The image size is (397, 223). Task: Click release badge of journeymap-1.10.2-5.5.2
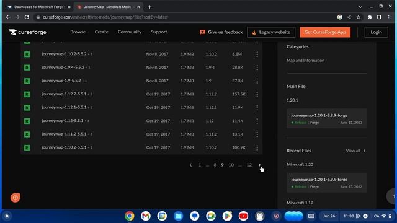point(27,54)
